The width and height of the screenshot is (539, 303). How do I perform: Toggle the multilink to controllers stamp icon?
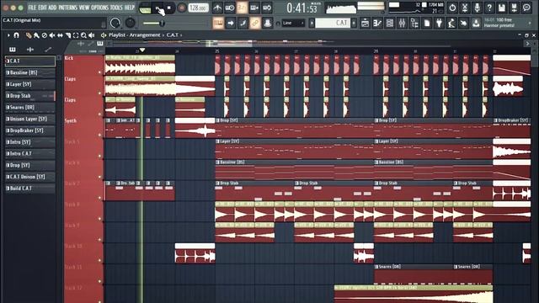click(x=267, y=23)
